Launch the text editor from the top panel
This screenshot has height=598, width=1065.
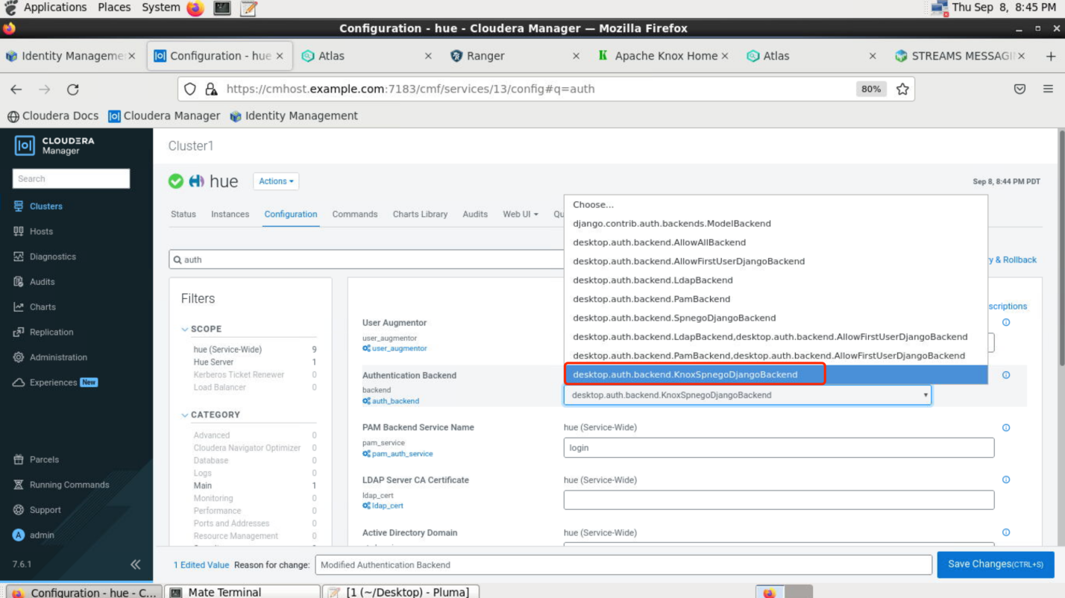(249, 8)
